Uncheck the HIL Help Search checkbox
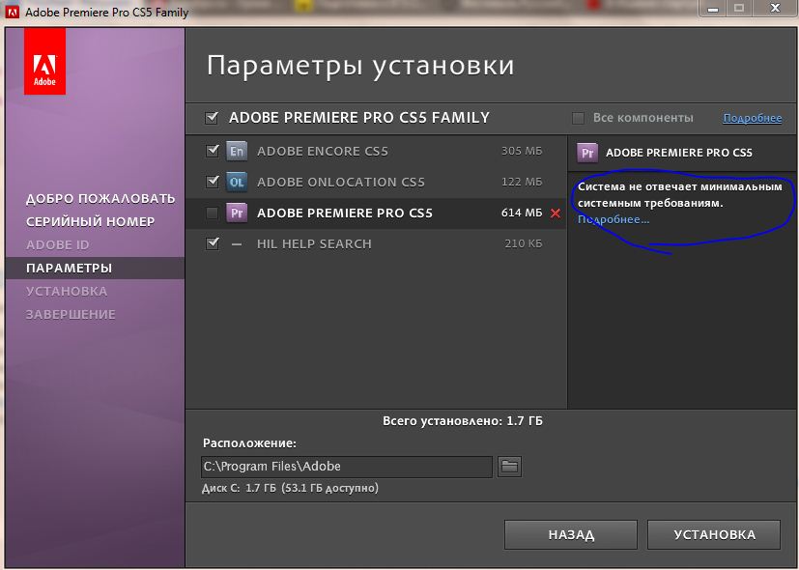 click(x=212, y=243)
